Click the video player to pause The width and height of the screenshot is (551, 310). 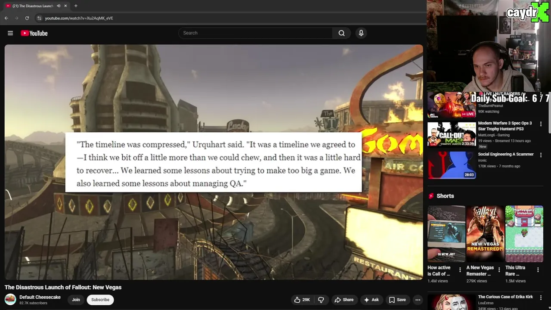click(x=214, y=162)
